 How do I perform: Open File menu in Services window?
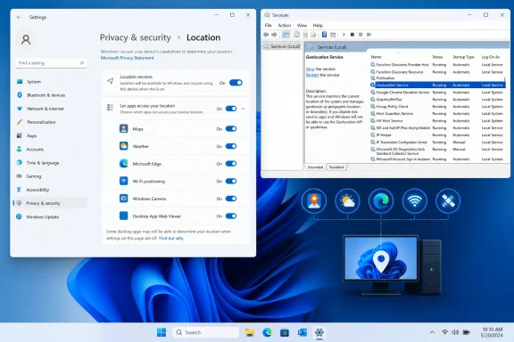pyautogui.click(x=268, y=25)
